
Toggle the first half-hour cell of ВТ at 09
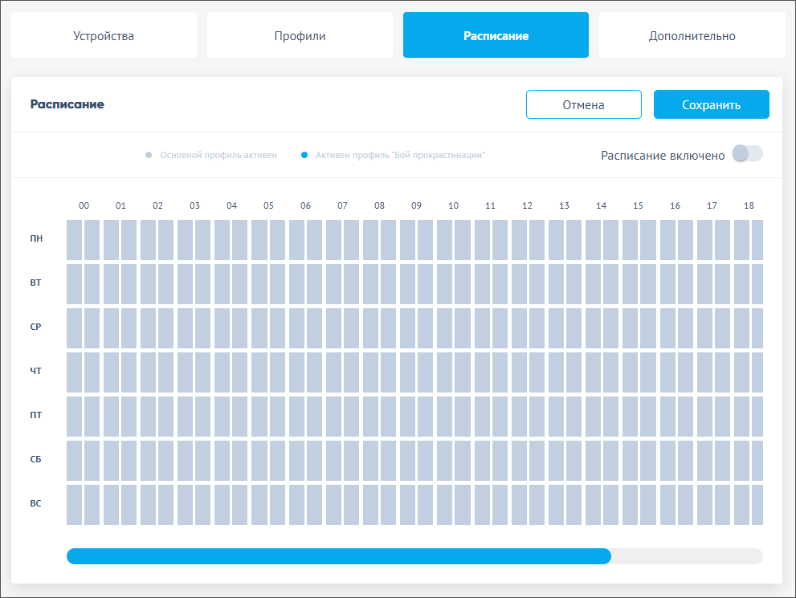click(x=407, y=283)
